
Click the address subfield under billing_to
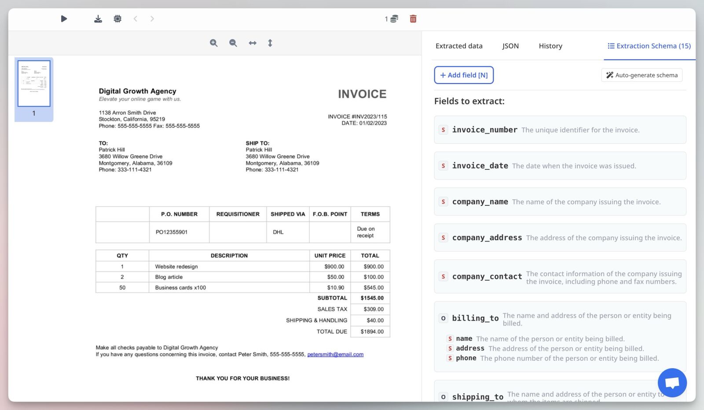click(546, 348)
